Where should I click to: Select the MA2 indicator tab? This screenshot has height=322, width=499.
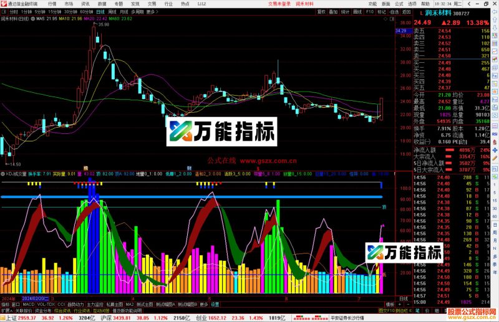coord(130,304)
